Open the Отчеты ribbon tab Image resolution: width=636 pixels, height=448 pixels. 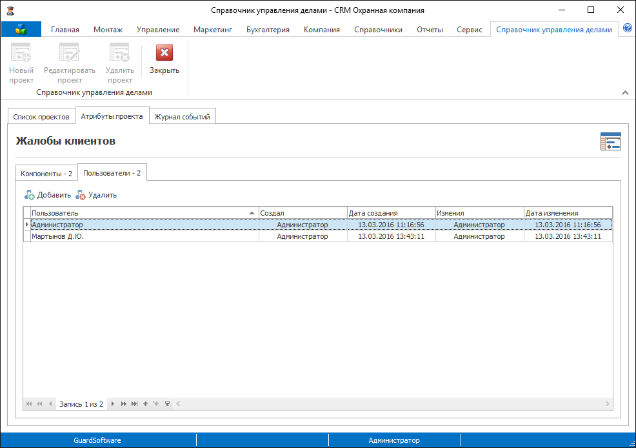click(x=430, y=30)
